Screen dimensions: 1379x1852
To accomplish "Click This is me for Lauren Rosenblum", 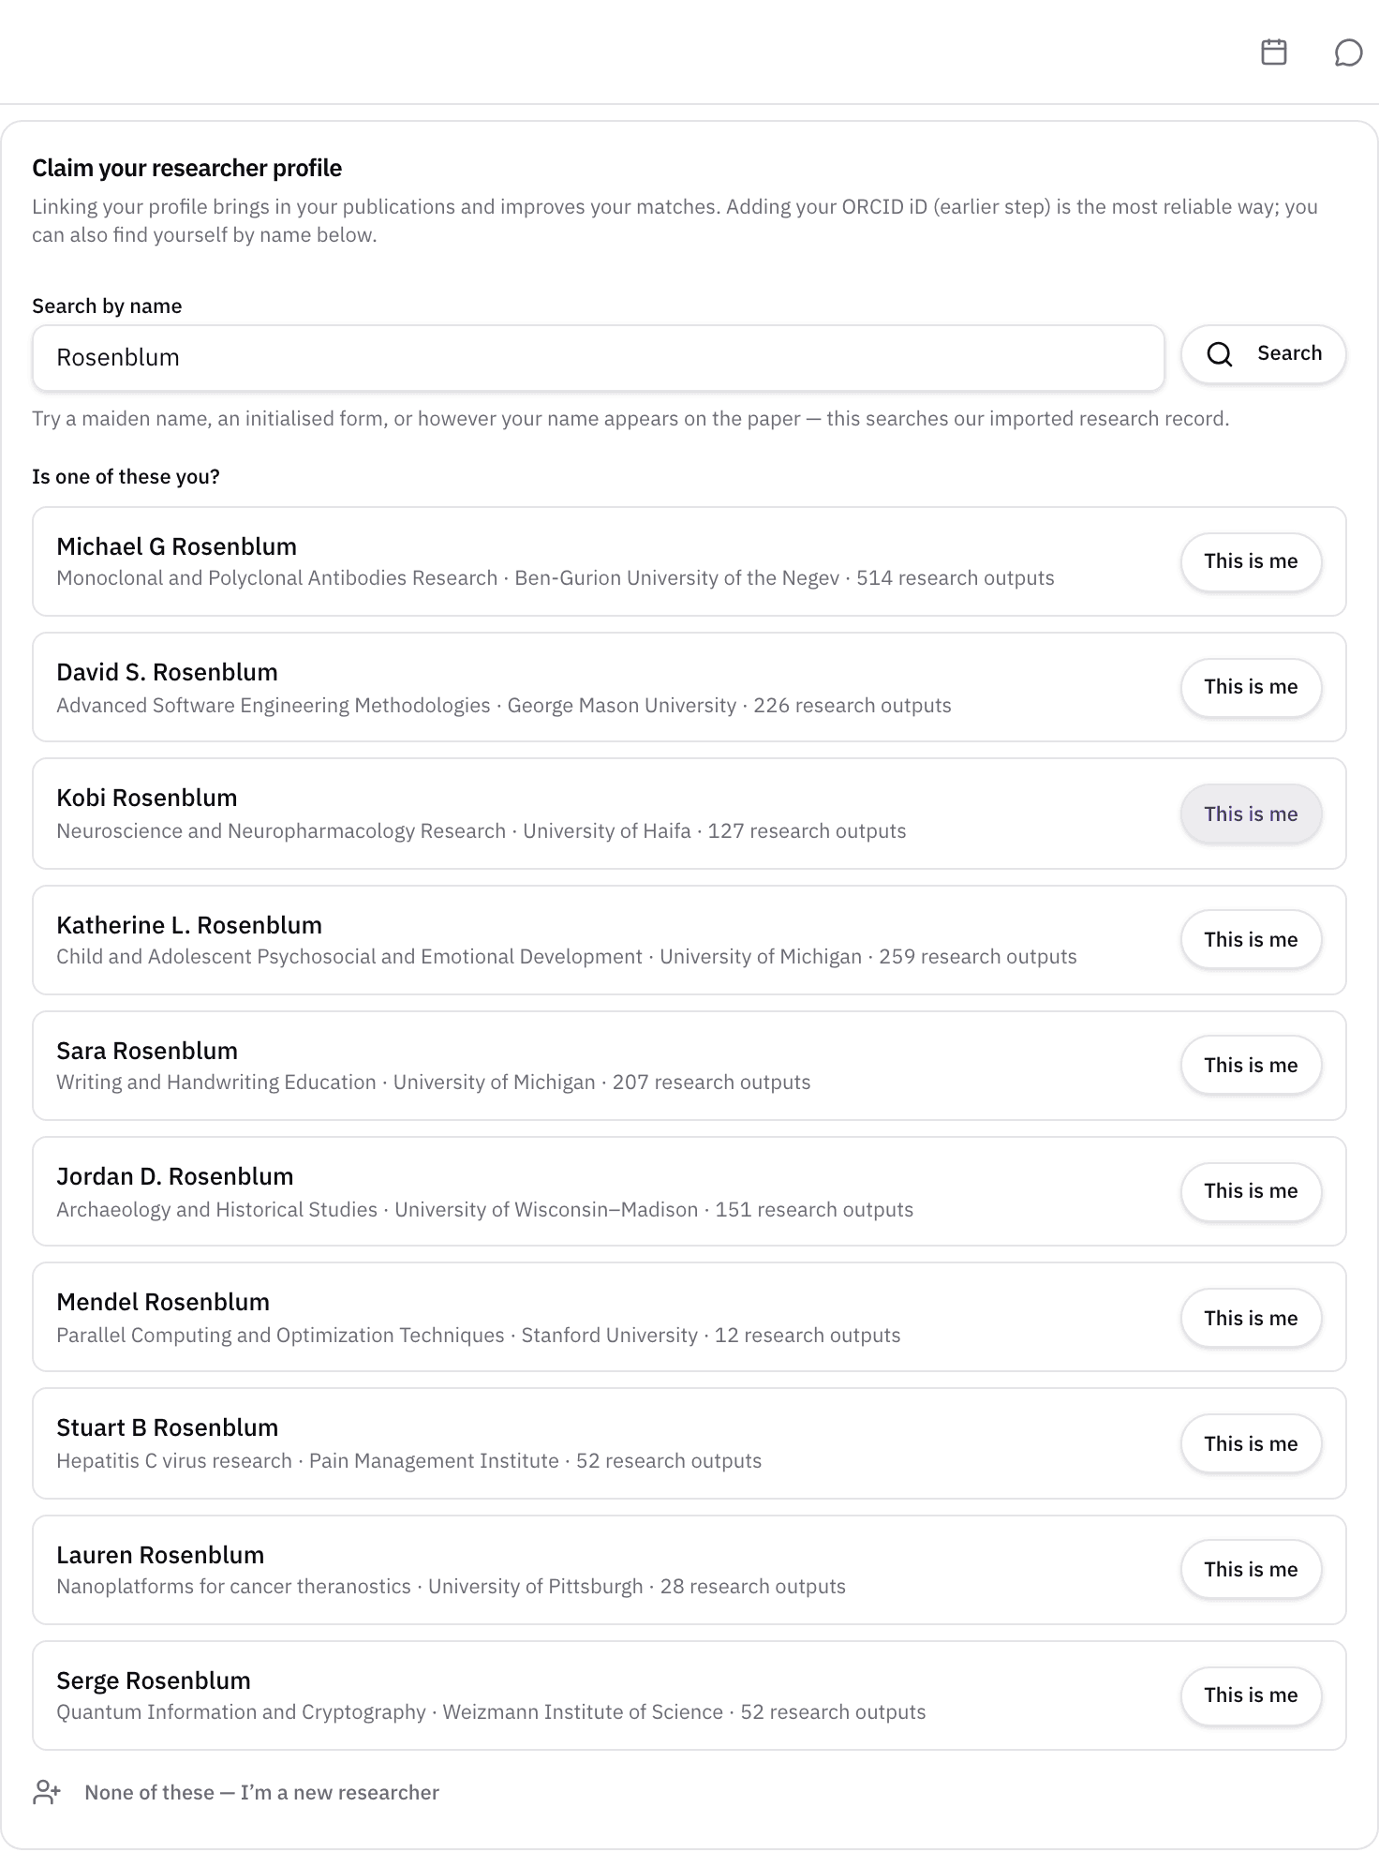I will [x=1251, y=1569].
